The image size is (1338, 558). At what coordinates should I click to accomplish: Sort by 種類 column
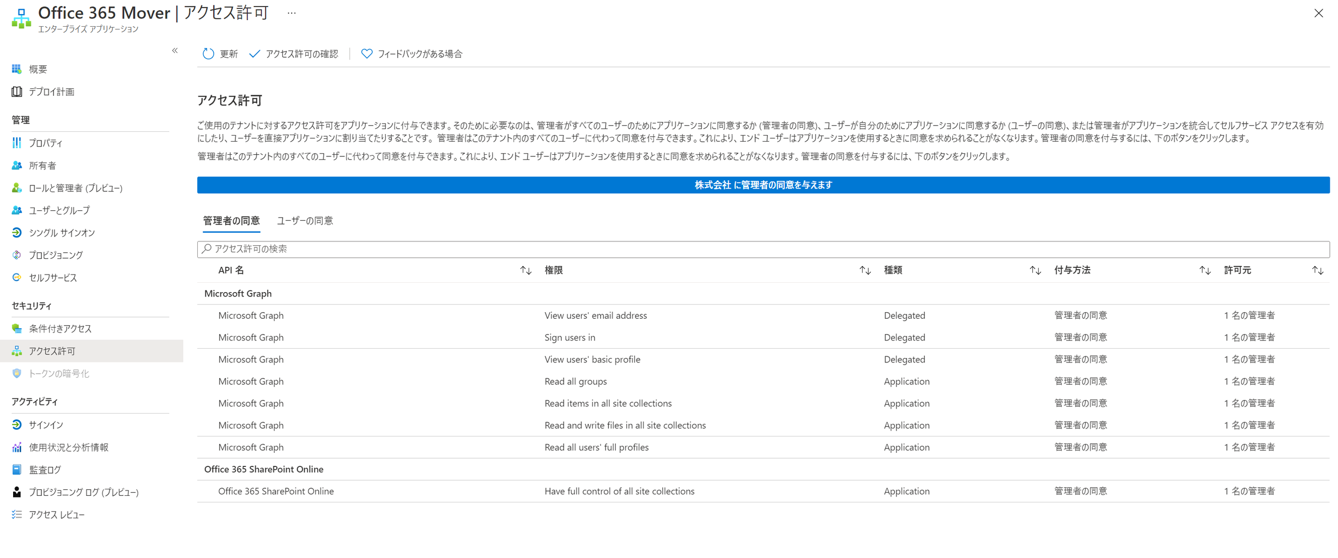tap(1035, 270)
